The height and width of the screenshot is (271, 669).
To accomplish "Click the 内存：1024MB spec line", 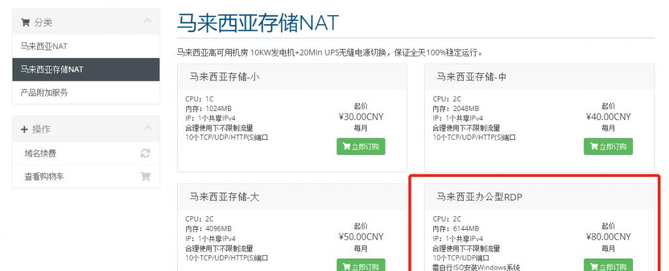I will pyautogui.click(x=208, y=108).
